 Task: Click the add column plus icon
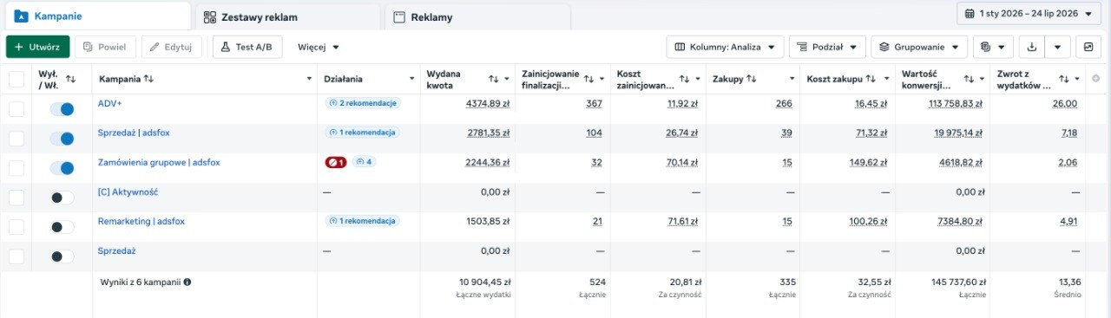point(1095,79)
